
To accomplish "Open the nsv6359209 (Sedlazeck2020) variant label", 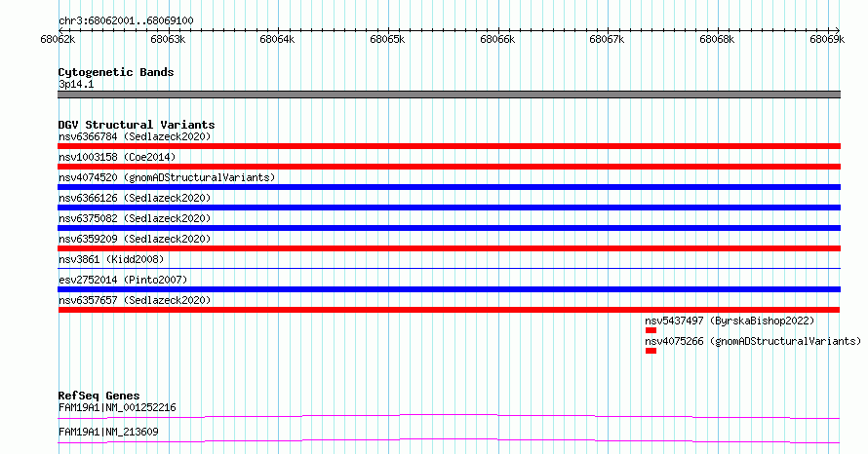I will [x=135, y=239].
